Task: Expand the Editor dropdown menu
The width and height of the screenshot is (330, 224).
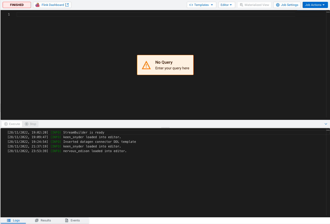Action: pyautogui.click(x=226, y=5)
